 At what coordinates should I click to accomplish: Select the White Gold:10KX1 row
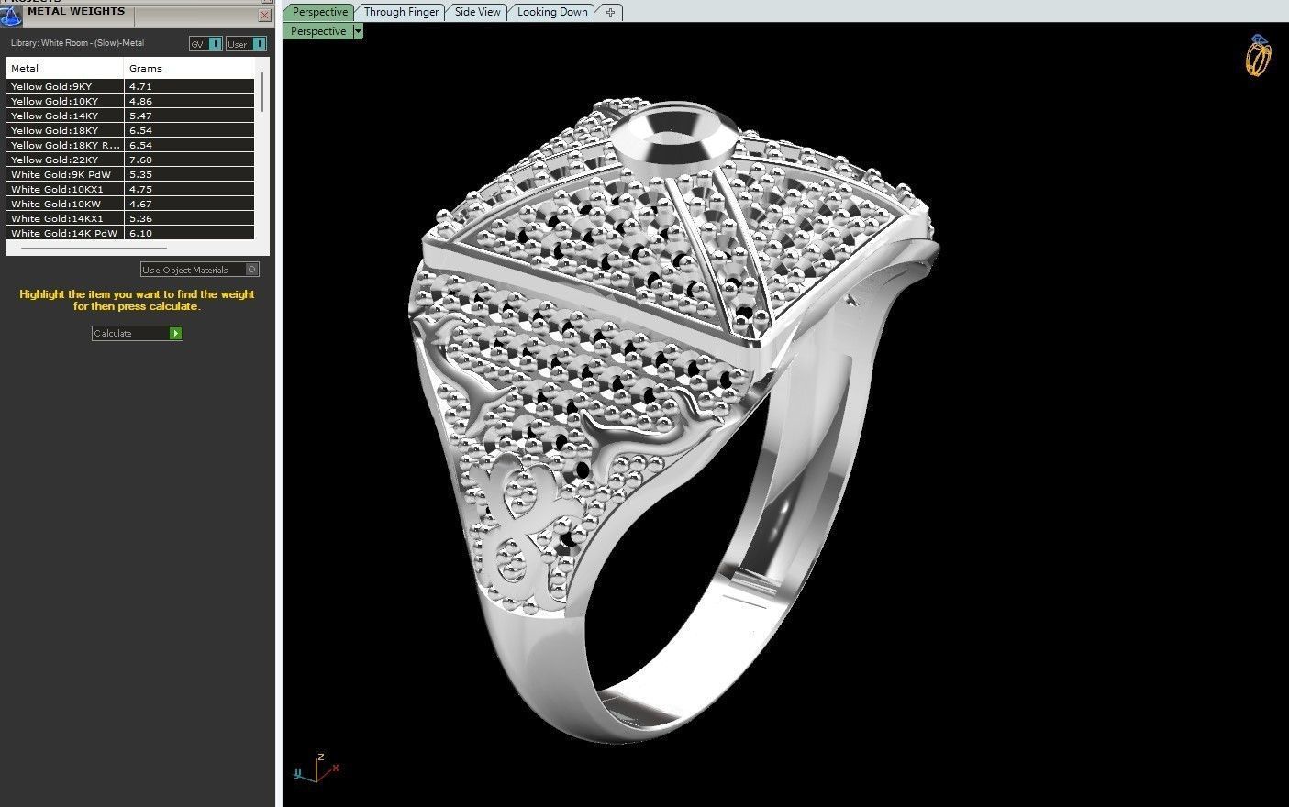(129, 189)
